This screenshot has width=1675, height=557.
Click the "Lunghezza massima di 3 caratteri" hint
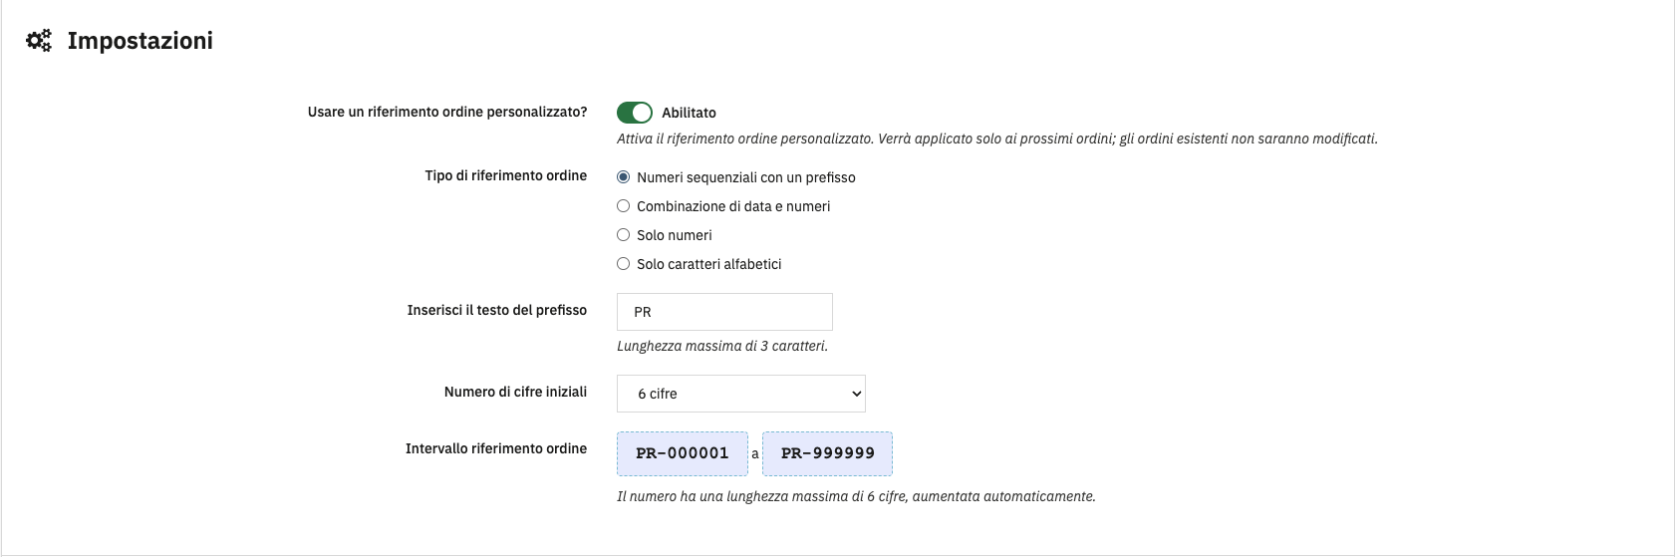point(721,346)
